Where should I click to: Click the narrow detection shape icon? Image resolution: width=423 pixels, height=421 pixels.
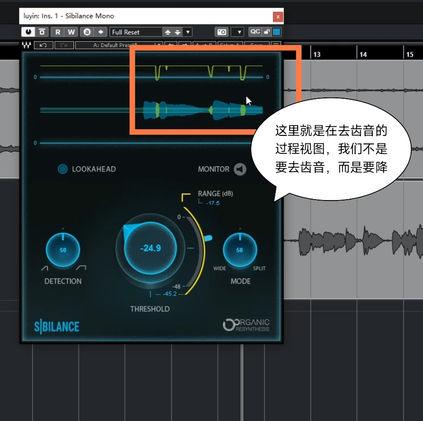(x=45, y=268)
